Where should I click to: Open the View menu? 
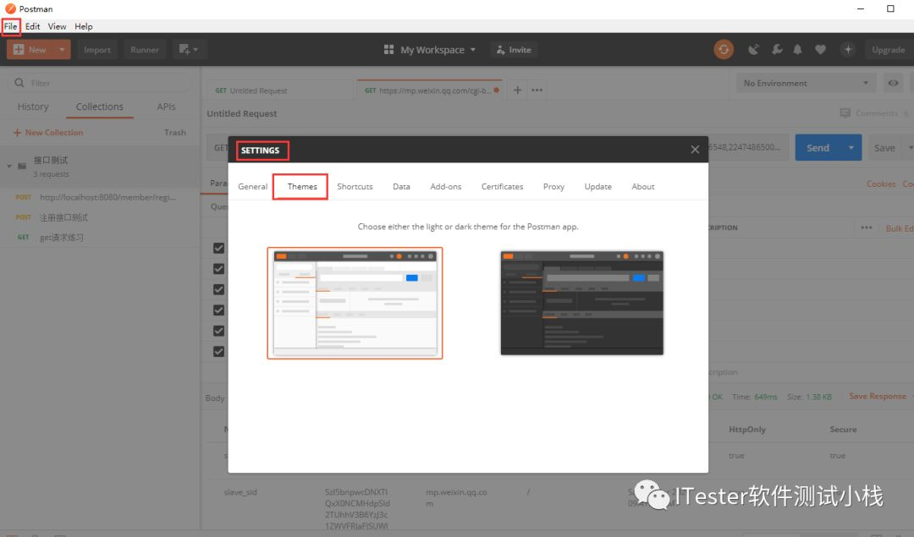[58, 26]
